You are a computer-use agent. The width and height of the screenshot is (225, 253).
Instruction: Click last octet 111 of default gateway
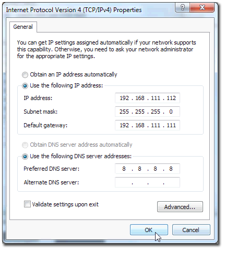(x=171, y=125)
